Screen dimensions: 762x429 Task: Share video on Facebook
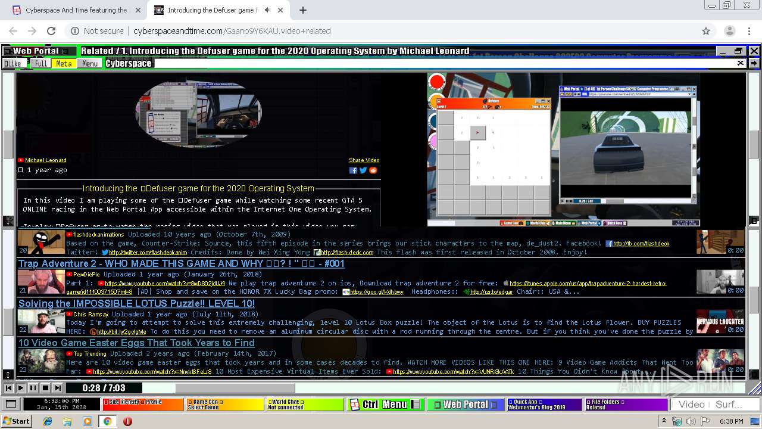coord(353,170)
